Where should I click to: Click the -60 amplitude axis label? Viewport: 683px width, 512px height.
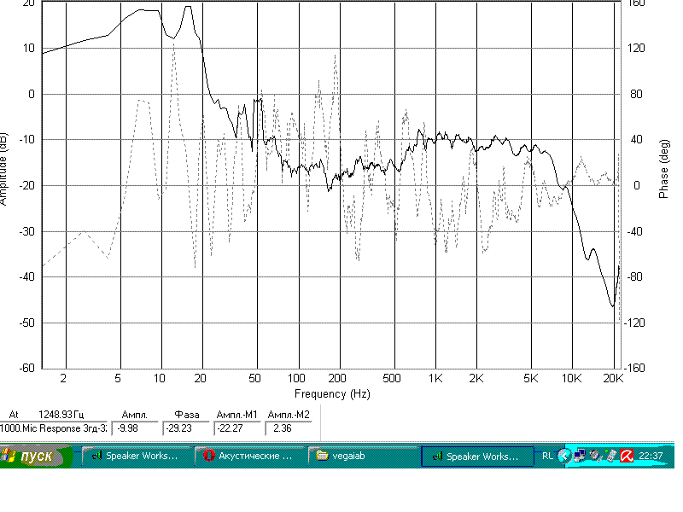26,368
